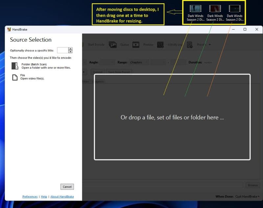Click the specific title number field
The image size is (263, 208).
pyautogui.click(x=62, y=50)
